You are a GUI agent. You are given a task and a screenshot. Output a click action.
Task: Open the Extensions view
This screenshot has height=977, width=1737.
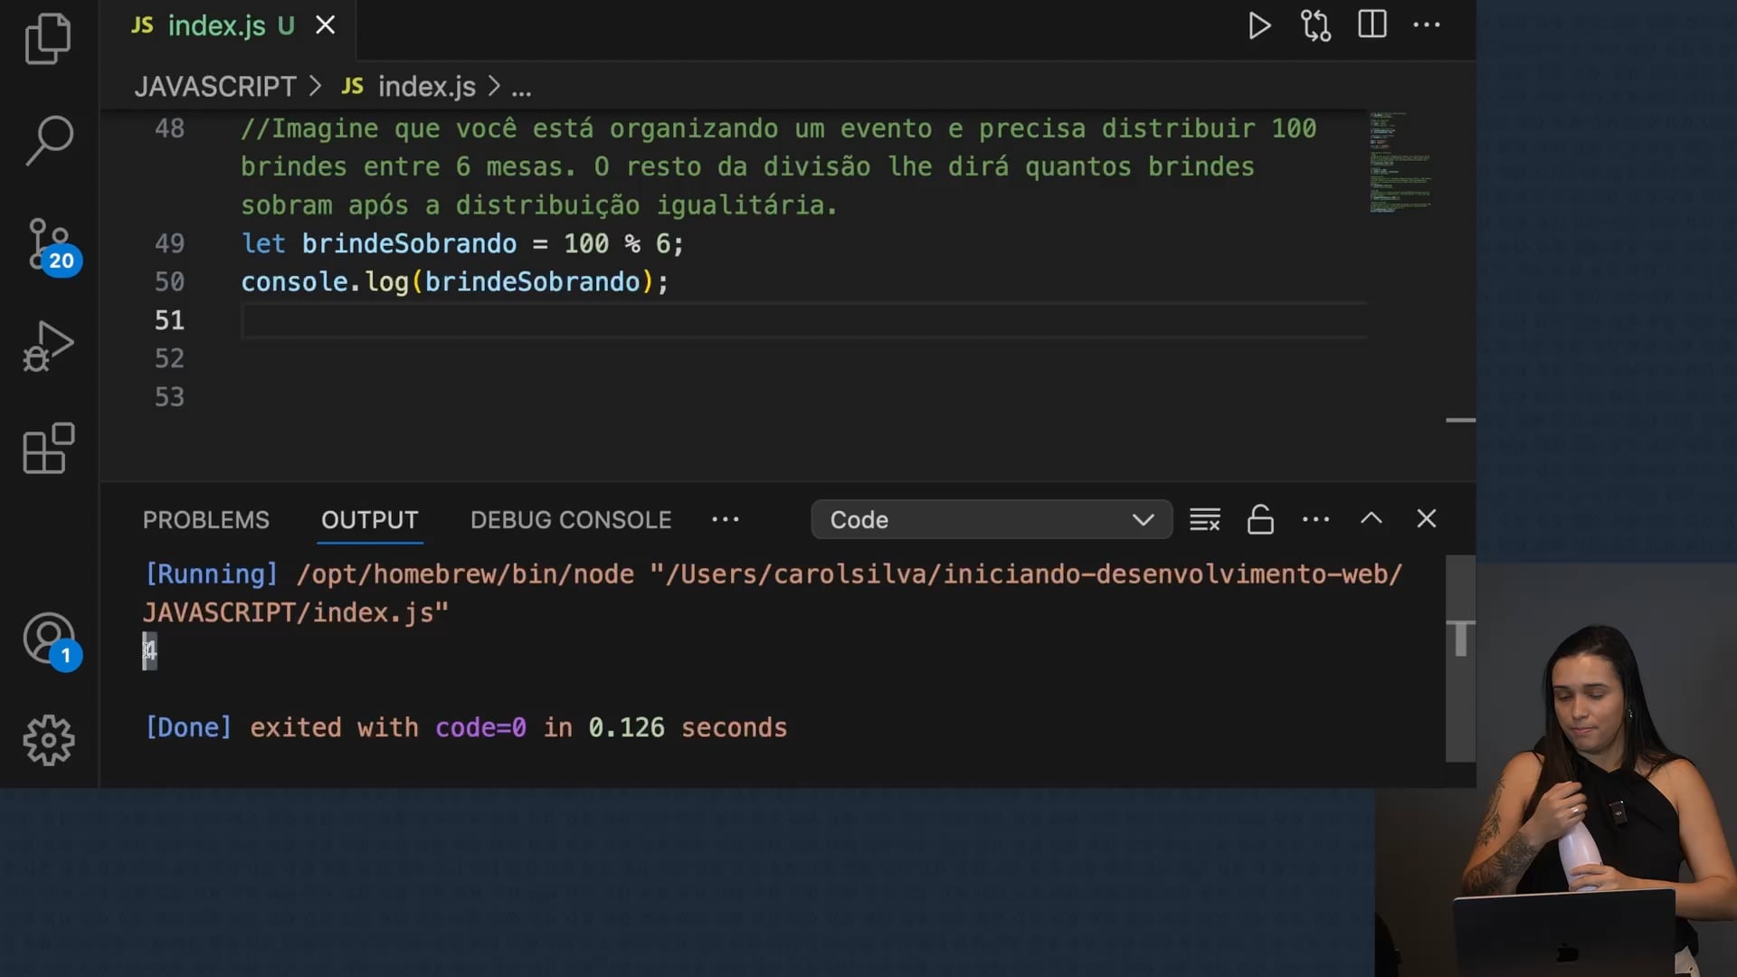point(48,449)
